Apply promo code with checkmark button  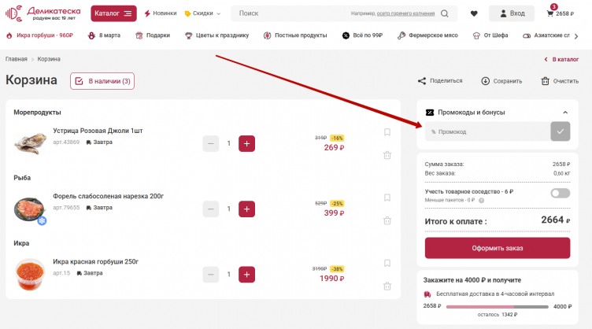click(x=561, y=131)
